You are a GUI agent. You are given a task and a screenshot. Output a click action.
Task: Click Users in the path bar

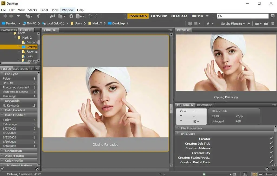pyautogui.click(x=76, y=23)
